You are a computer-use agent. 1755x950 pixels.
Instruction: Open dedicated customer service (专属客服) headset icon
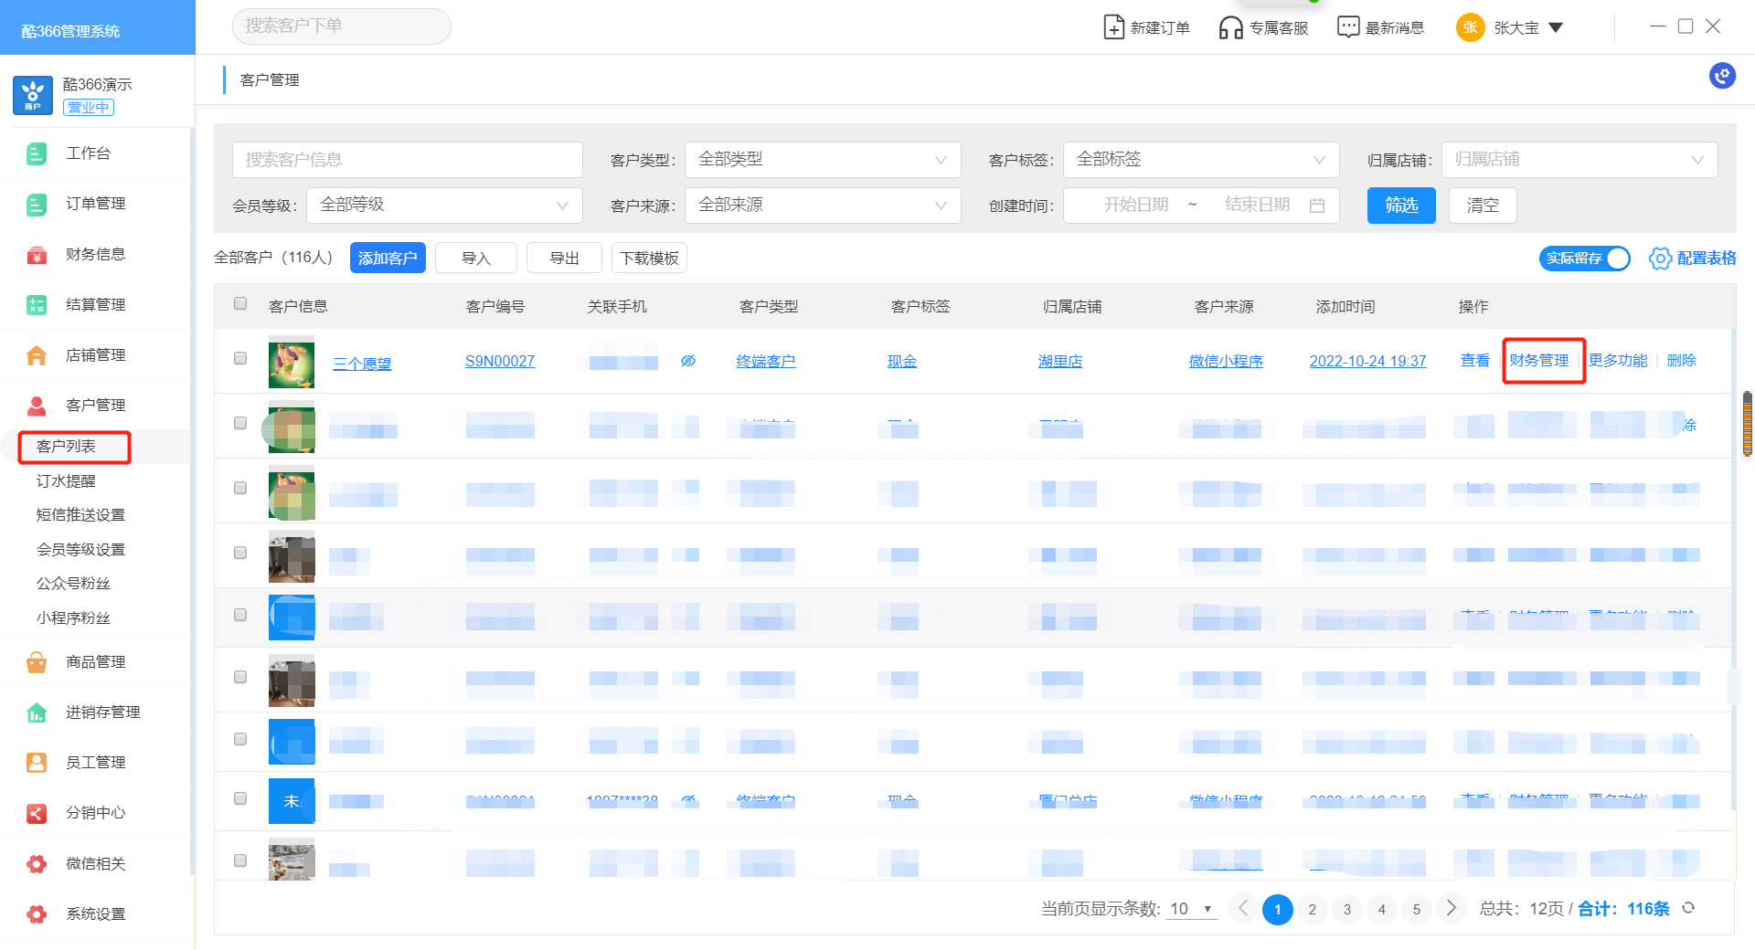click(1231, 27)
